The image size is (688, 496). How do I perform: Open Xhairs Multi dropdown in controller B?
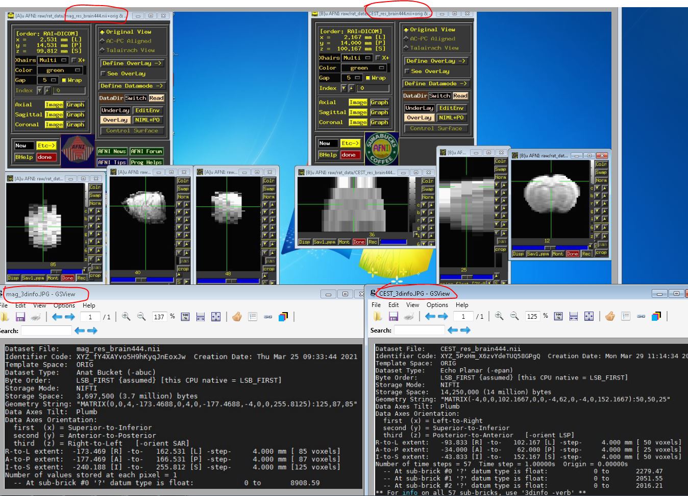tap(357, 58)
